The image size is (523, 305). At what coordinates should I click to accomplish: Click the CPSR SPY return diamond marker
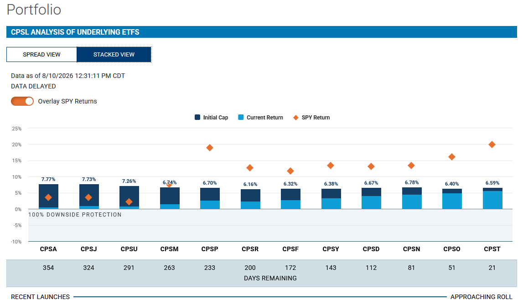(x=250, y=168)
